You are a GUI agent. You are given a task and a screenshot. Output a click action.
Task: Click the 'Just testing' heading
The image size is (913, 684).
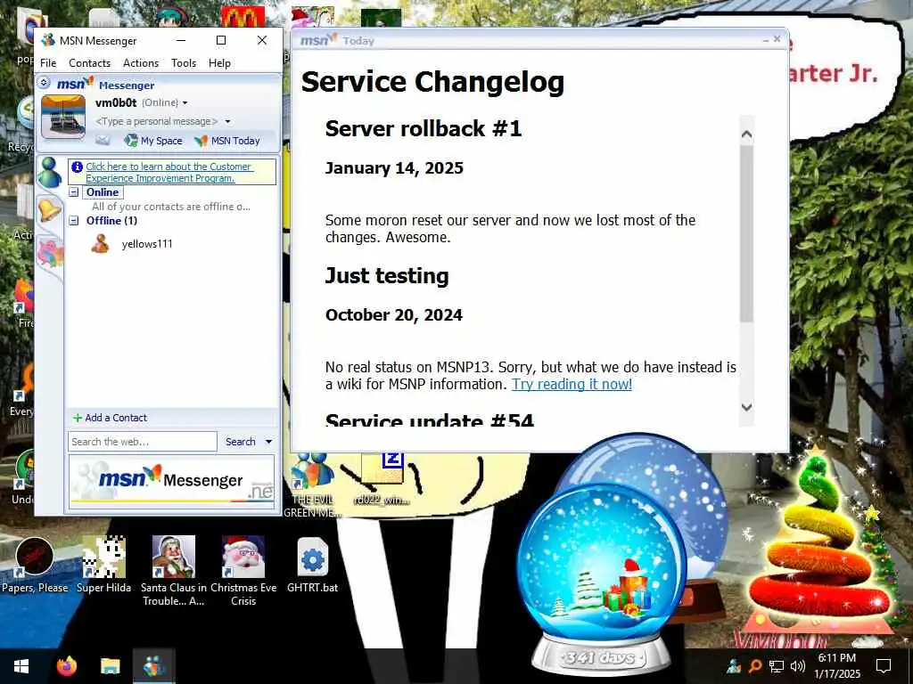tap(387, 276)
